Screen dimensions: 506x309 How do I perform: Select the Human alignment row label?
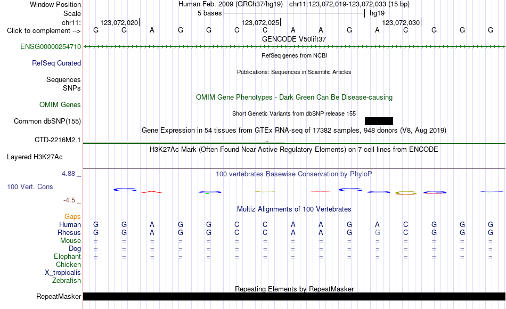click(70, 225)
